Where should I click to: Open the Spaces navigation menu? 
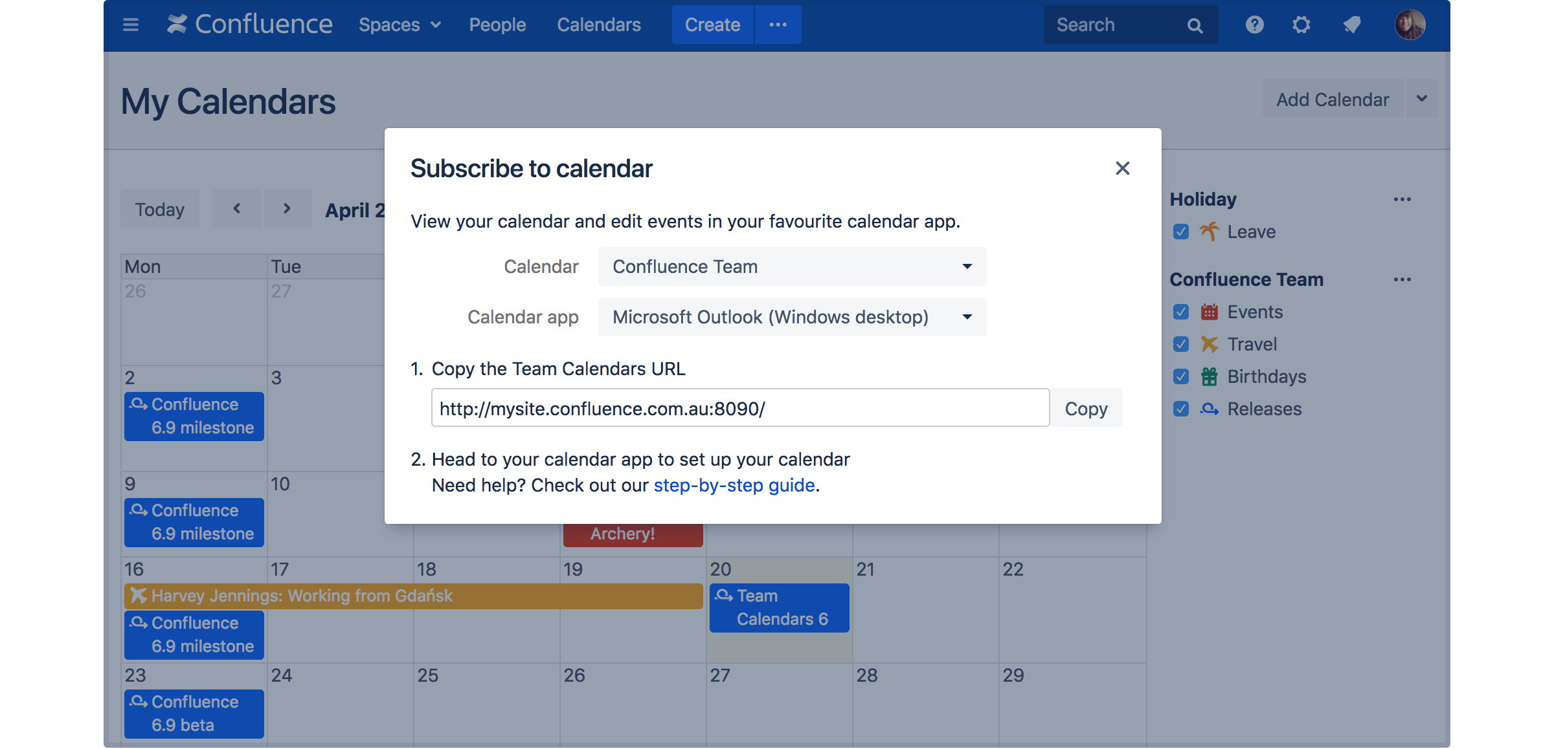396,25
